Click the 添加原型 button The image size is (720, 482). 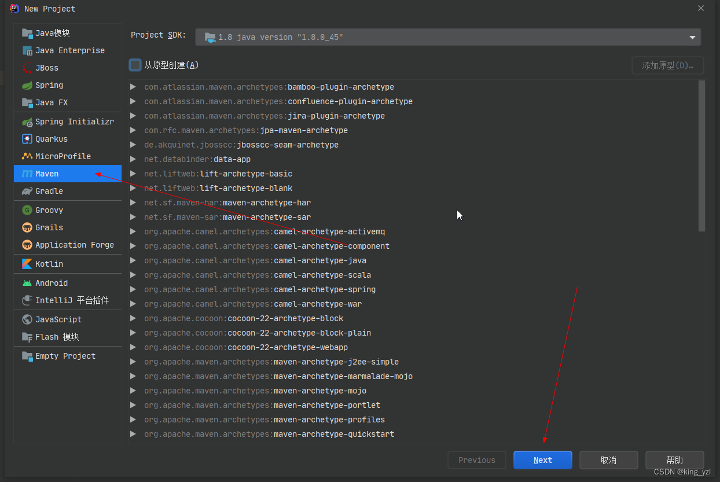point(668,65)
